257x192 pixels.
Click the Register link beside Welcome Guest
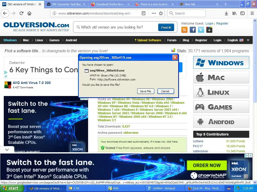tap(222, 23)
